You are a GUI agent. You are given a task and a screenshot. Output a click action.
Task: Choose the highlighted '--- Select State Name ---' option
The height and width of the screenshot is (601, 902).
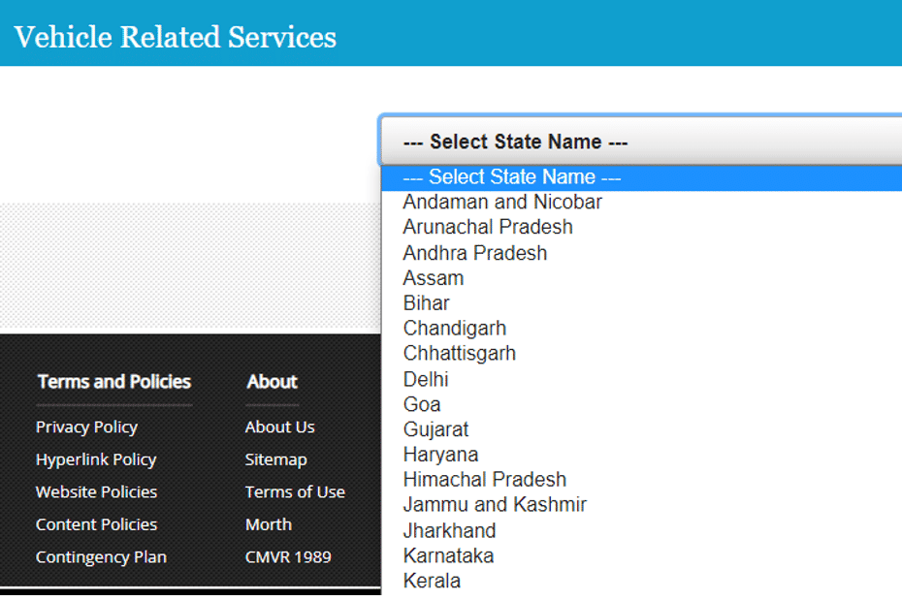point(641,177)
